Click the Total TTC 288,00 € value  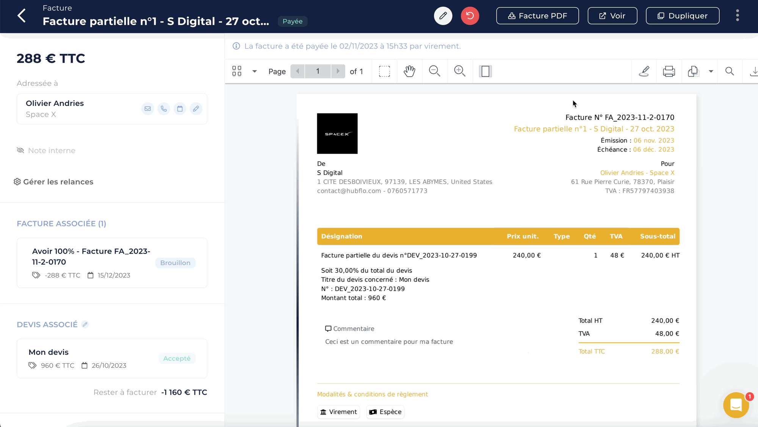[665, 352]
